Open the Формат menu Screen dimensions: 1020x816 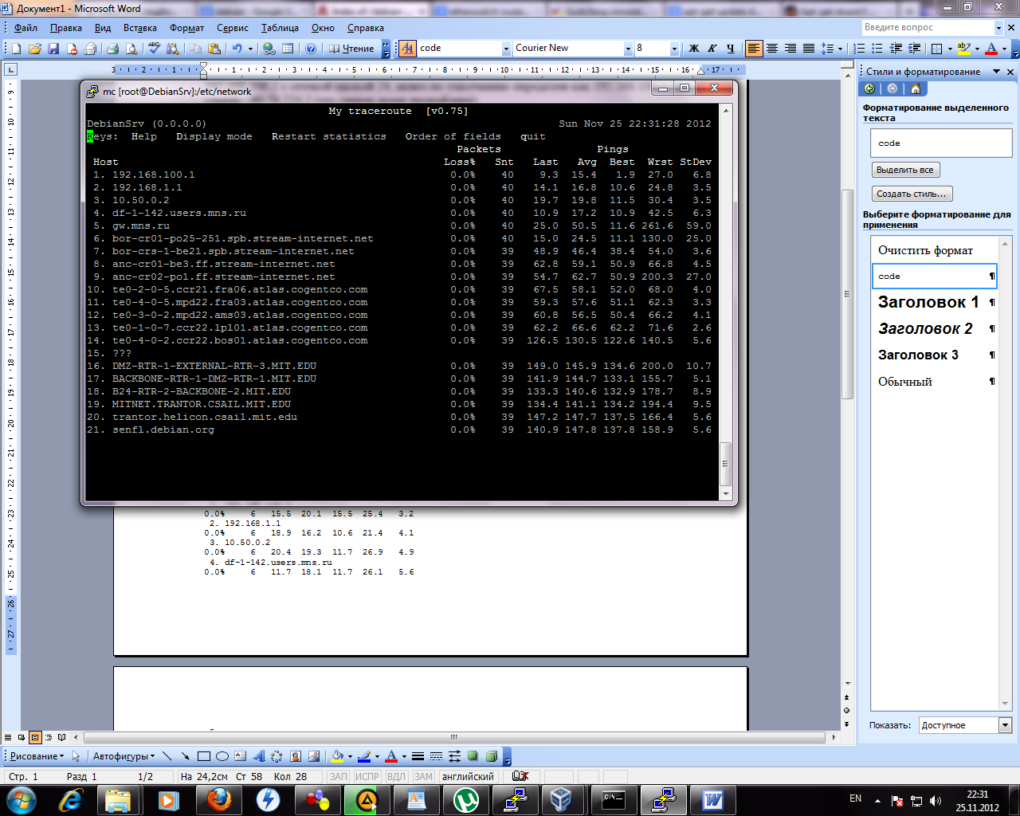(187, 28)
